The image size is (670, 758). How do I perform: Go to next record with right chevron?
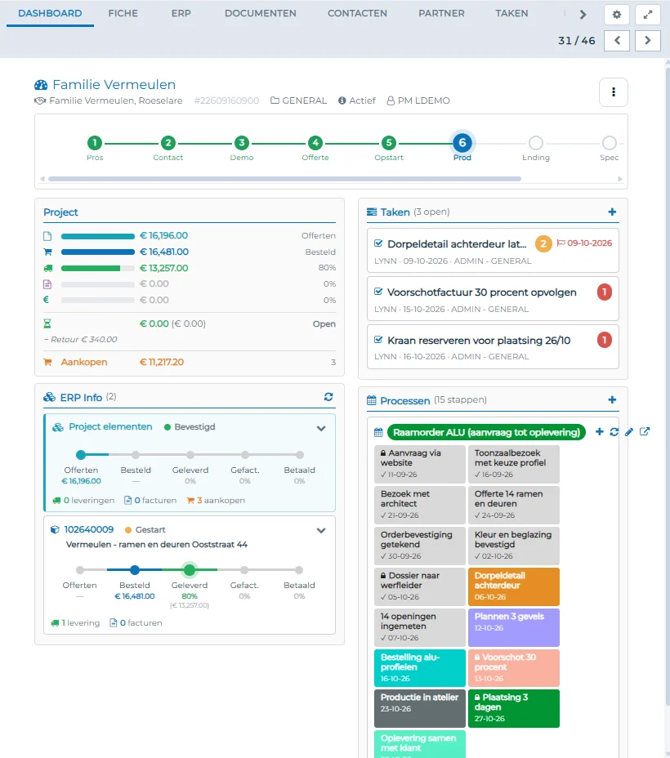click(648, 41)
